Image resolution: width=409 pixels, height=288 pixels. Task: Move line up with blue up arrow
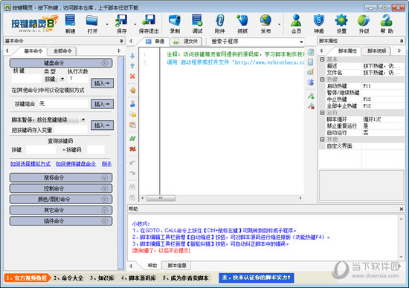132,65
